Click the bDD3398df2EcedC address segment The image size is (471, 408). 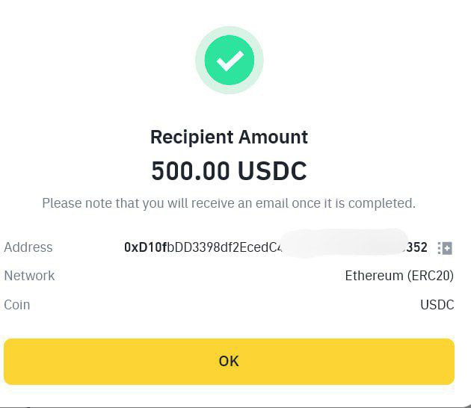pyautogui.click(x=222, y=247)
